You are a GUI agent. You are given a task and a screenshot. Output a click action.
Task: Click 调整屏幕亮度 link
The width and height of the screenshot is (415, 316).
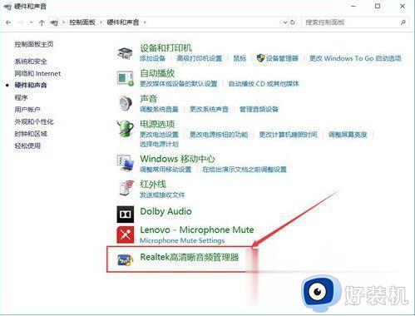[x=348, y=135]
